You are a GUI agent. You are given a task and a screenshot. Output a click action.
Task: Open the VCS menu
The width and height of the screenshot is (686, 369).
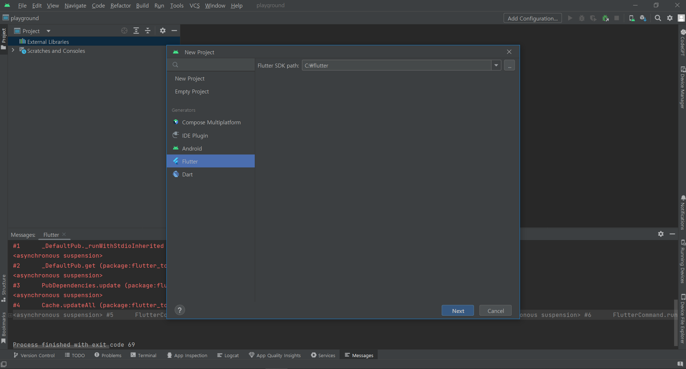pos(194,5)
